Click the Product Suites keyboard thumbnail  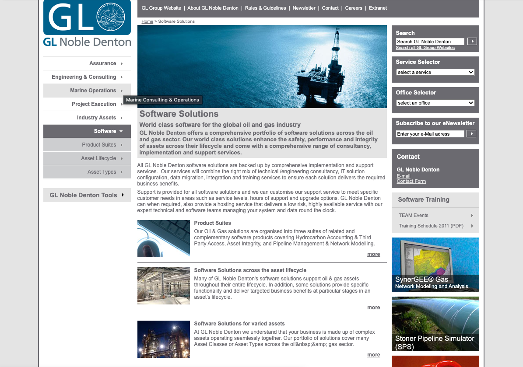(163, 239)
